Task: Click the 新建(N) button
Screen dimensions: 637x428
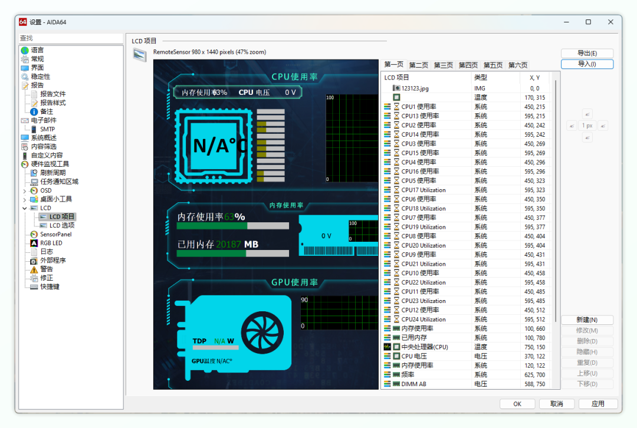Action: coord(587,320)
